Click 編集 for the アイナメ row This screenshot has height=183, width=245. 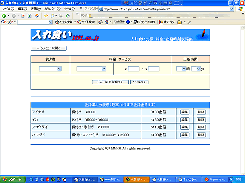click(x=185, y=112)
